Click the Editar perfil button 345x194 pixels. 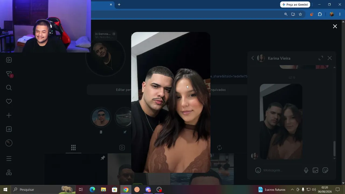[123, 90]
